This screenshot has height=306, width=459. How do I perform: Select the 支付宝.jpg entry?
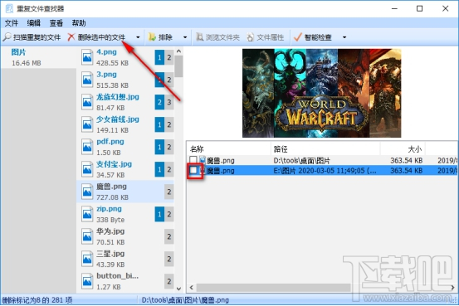click(125, 169)
